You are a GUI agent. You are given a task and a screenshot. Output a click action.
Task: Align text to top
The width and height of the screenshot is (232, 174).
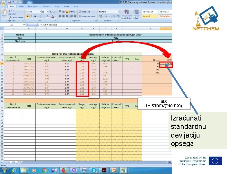[x=60, y=12]
